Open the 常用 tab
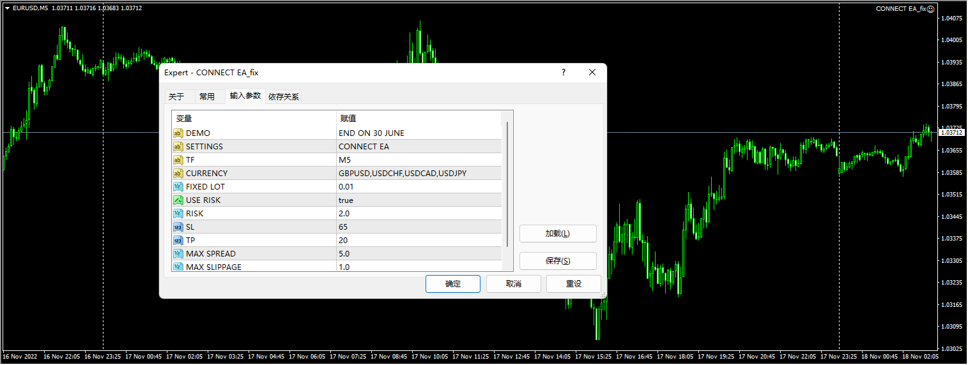This screenshot has width=968, height=365. tap(207, 97)
